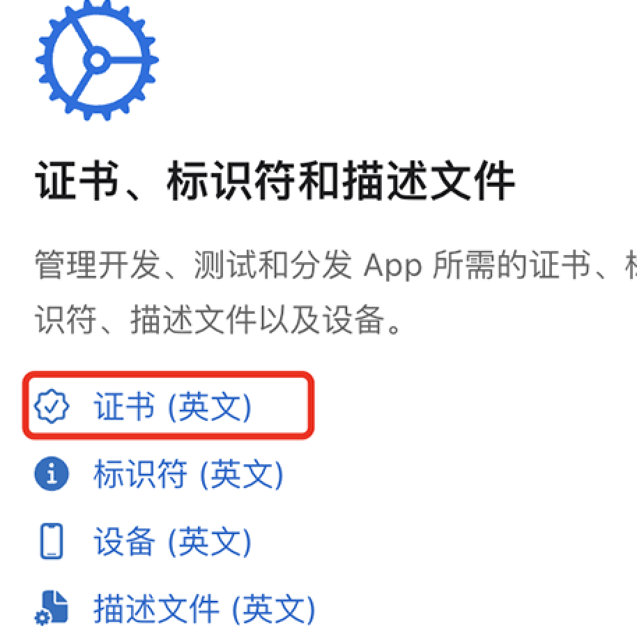Click (英文) next to 描述文件
The width and height of the screenshot is (637, 640).
273,608
